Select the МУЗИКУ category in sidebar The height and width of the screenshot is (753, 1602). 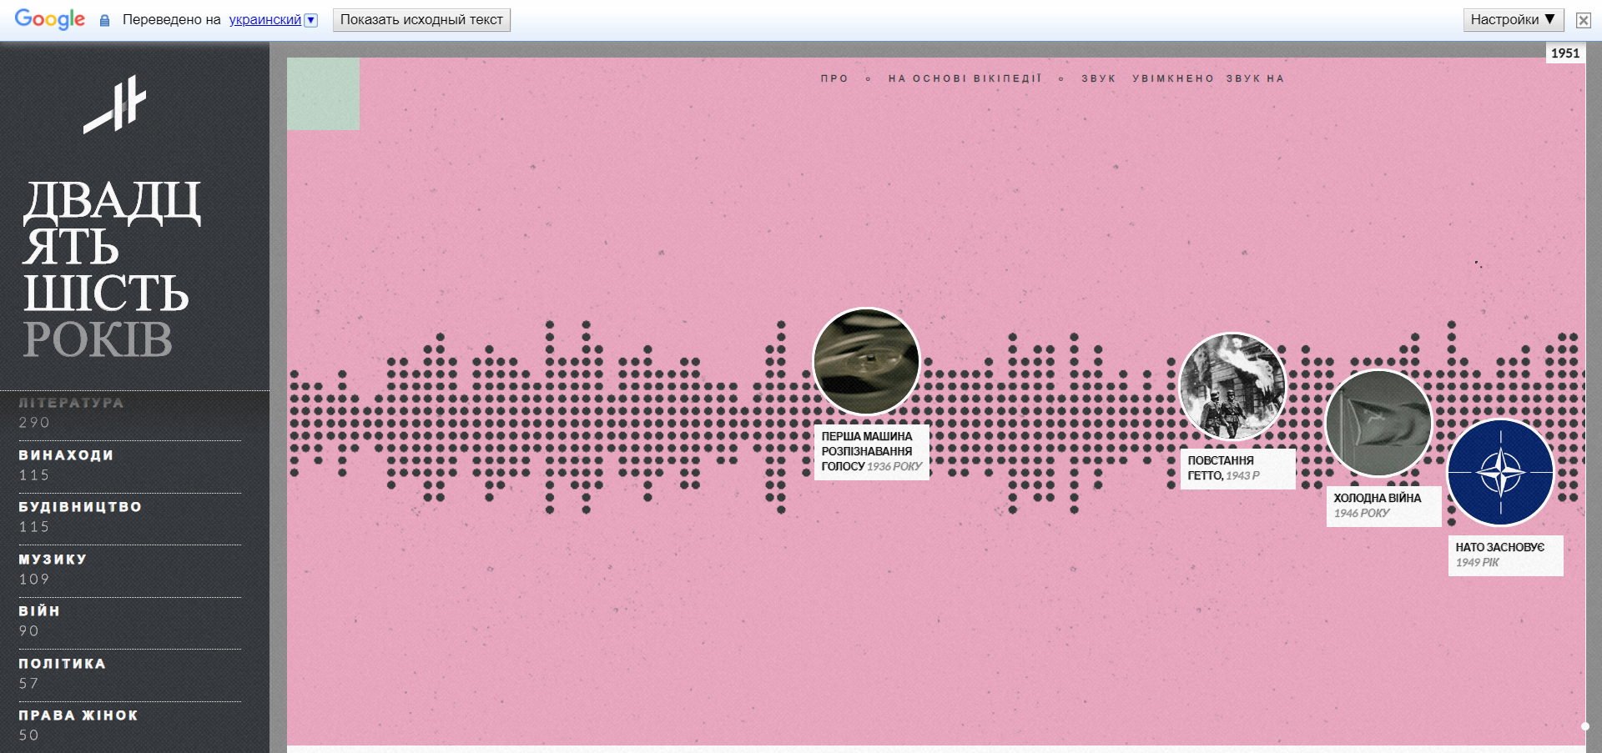point(53,560)
